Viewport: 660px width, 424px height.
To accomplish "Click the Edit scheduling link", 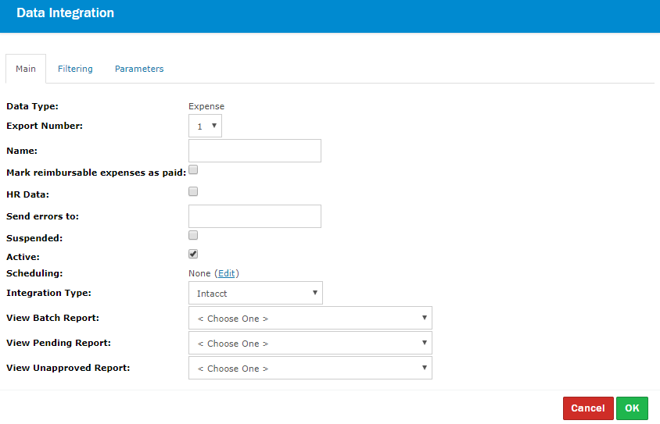I will [226, 273].
